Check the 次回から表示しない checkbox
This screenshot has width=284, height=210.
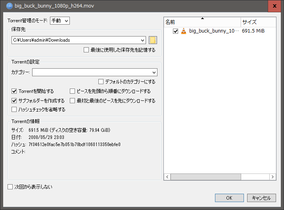pyautogui.click(x=10, y=187)
